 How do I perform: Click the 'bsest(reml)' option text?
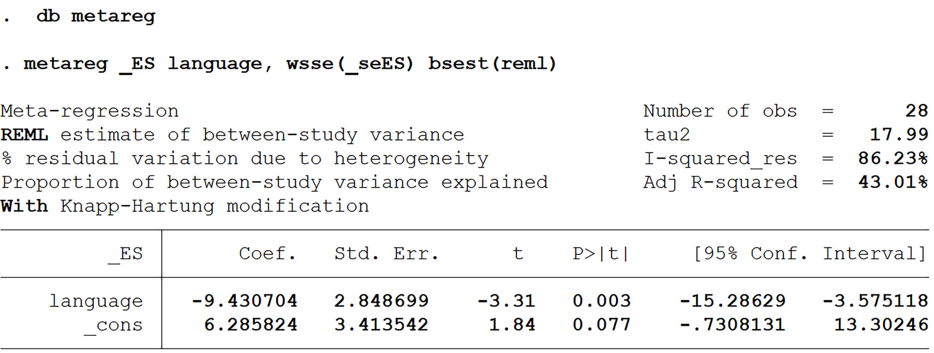point(492,64)
